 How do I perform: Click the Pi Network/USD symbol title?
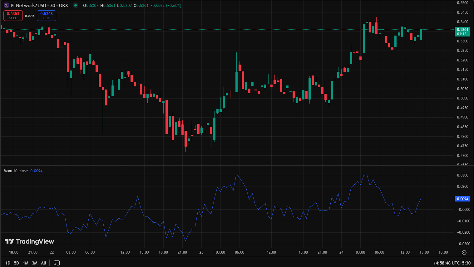pos(39,5)
